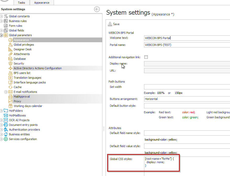Click the Database icon
This screenshot has height=176, width=230.
coord(10,59)
